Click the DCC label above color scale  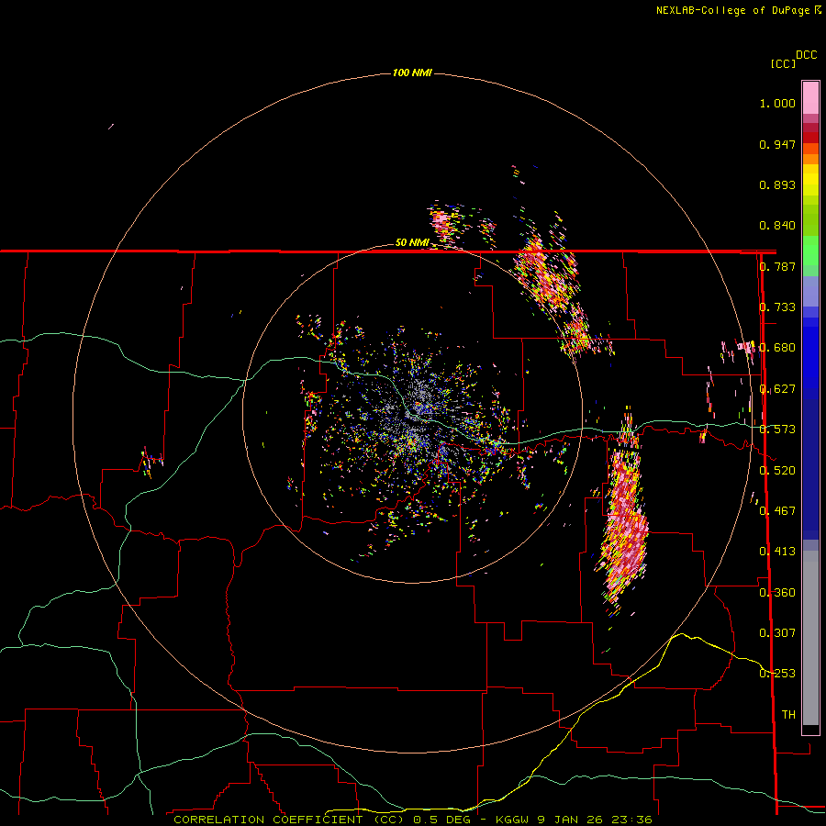tap(807, 55)
